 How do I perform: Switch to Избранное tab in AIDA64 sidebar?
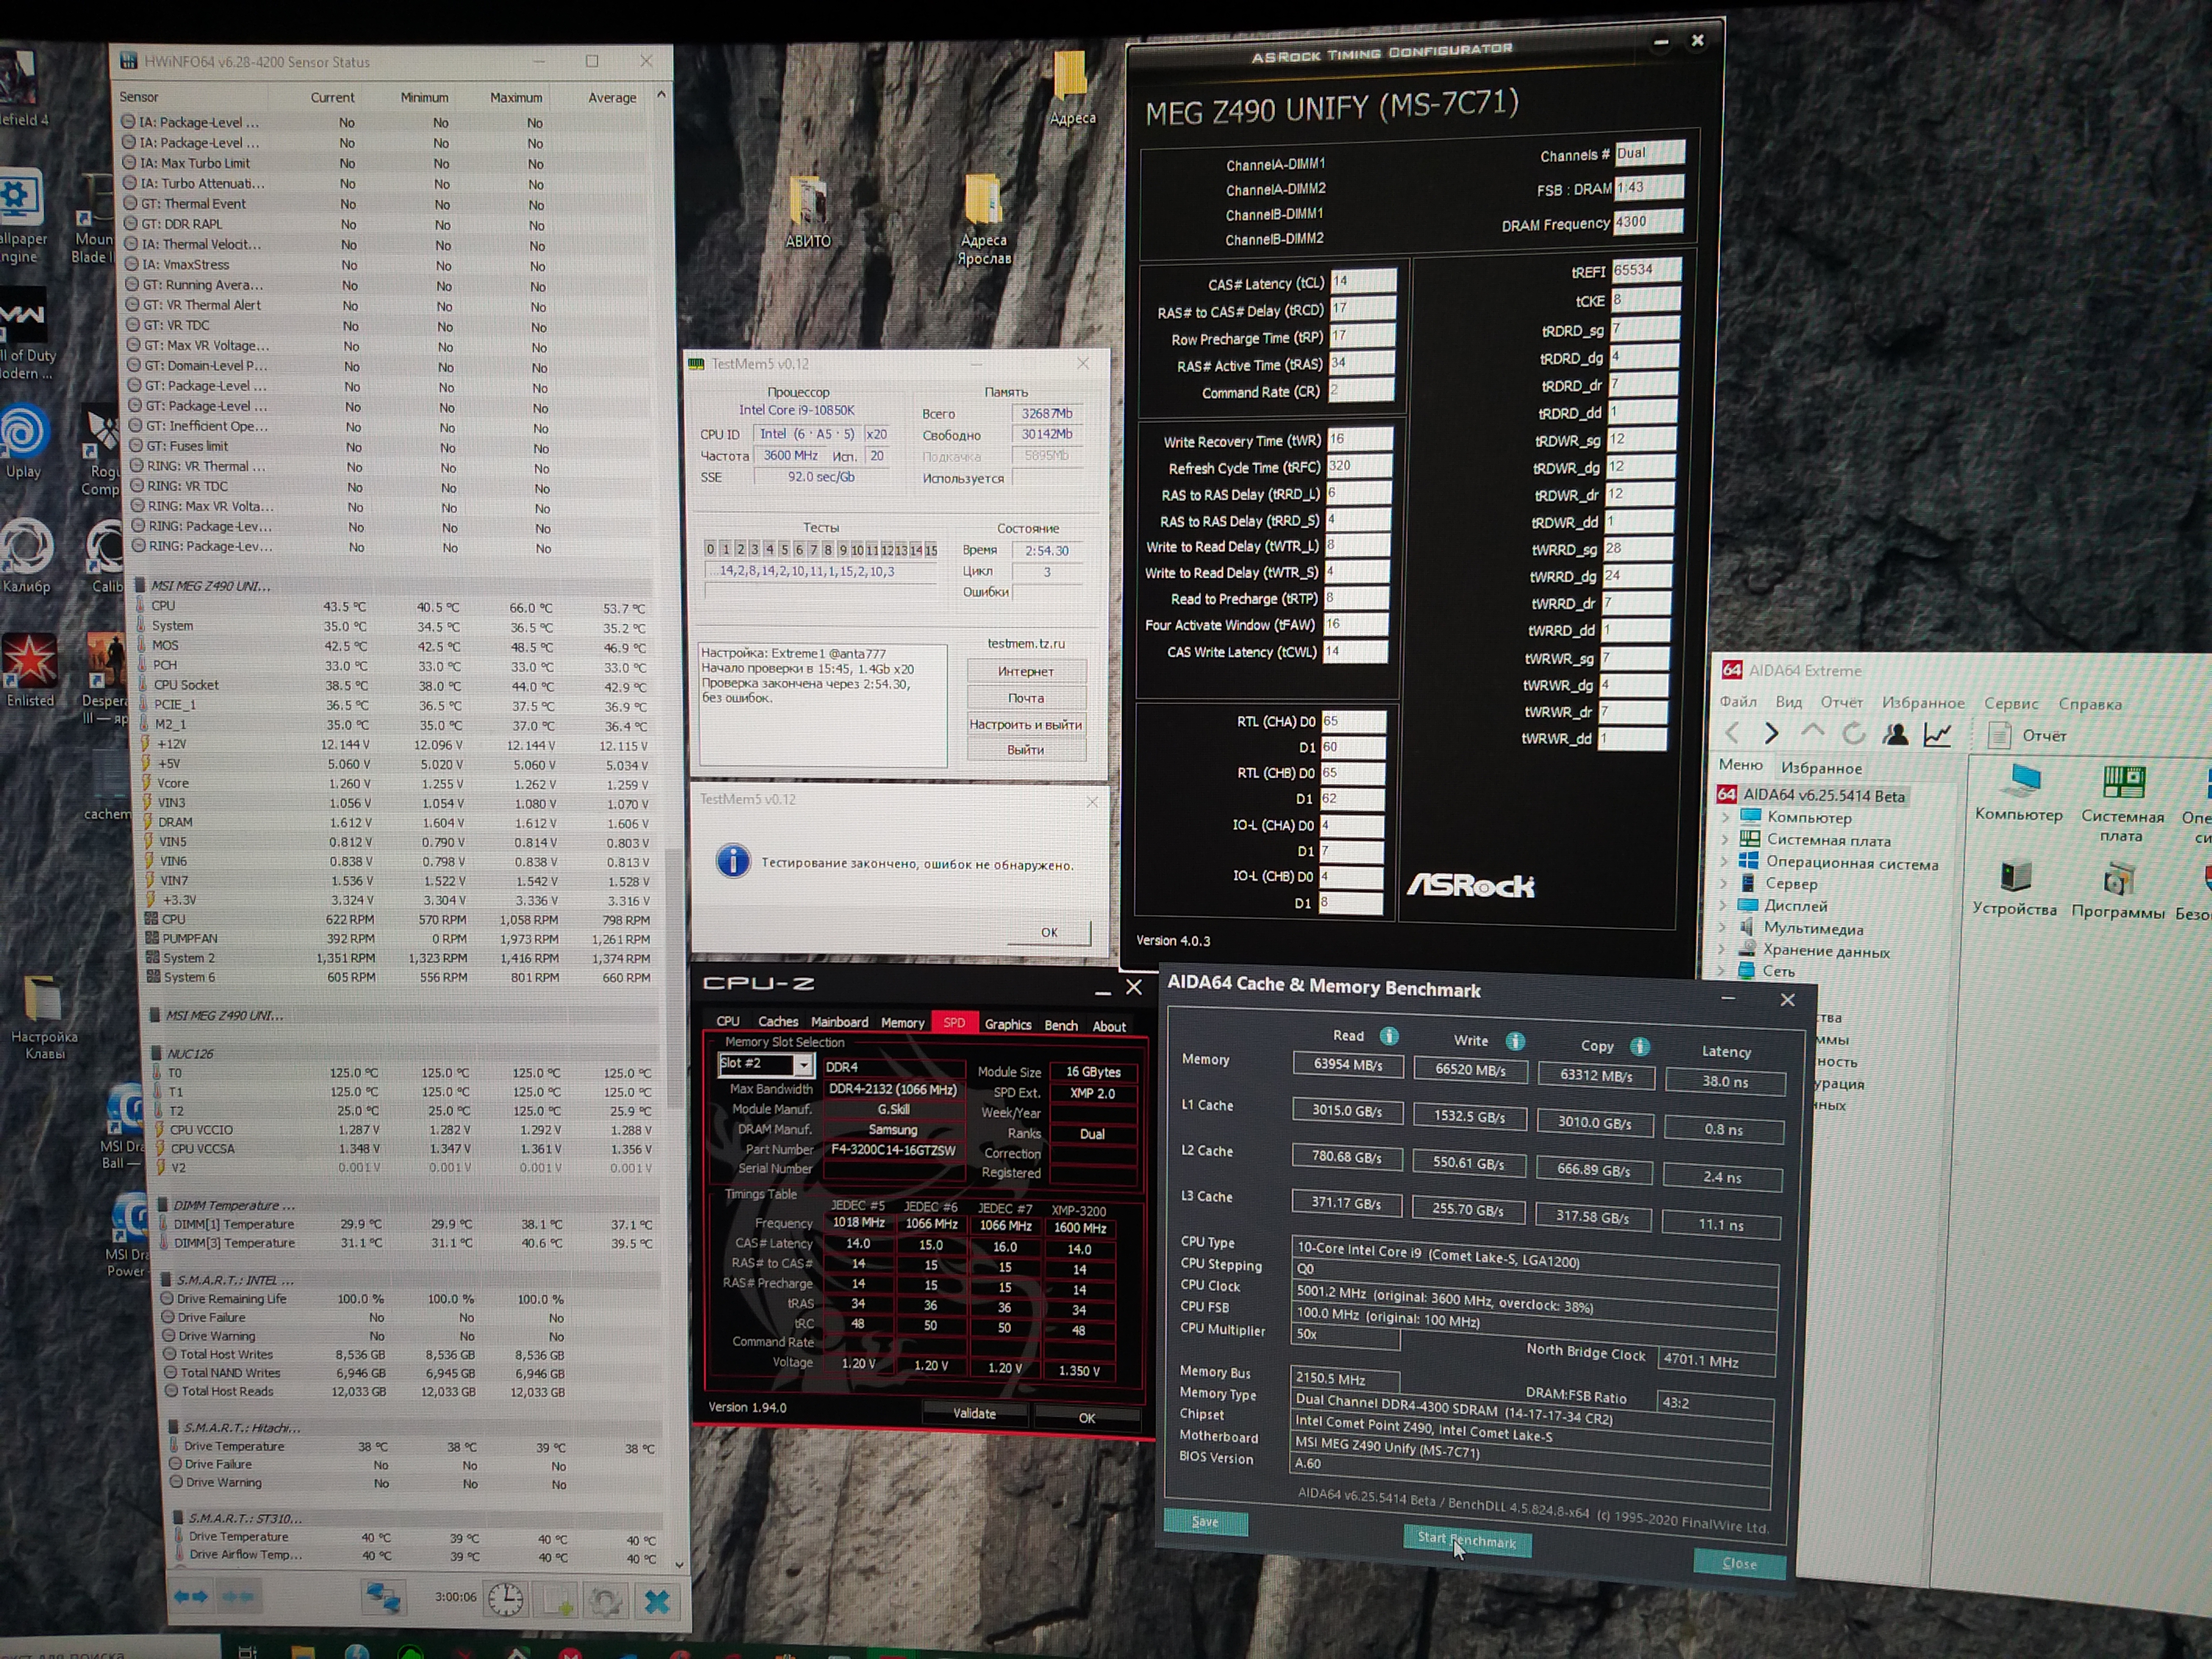(x=1821, y=768)
